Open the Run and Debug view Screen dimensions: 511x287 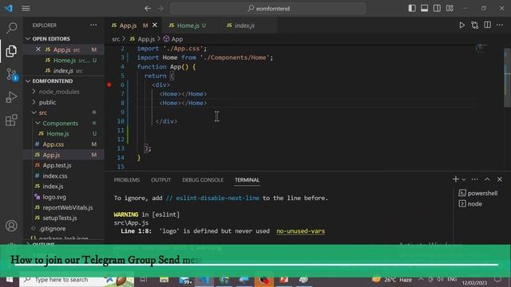(x=11, y=97)
